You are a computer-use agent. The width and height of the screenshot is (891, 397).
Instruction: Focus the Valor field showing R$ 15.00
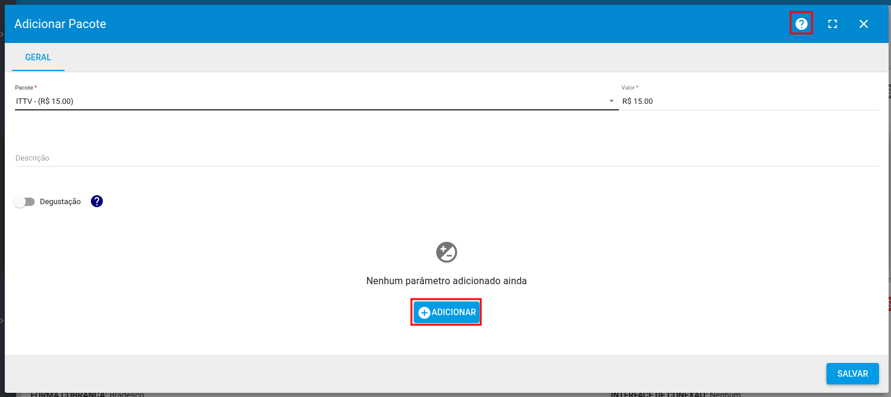tap(747, 101)
